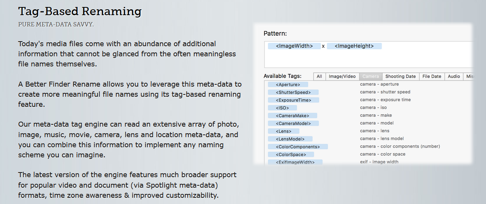Image resolution: width=486 pixels, height=204 pixels.
Task: Click the 'camera - aperture' description
Action: click(379, 84)
